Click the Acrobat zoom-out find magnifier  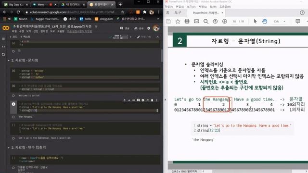pos(205,21)
